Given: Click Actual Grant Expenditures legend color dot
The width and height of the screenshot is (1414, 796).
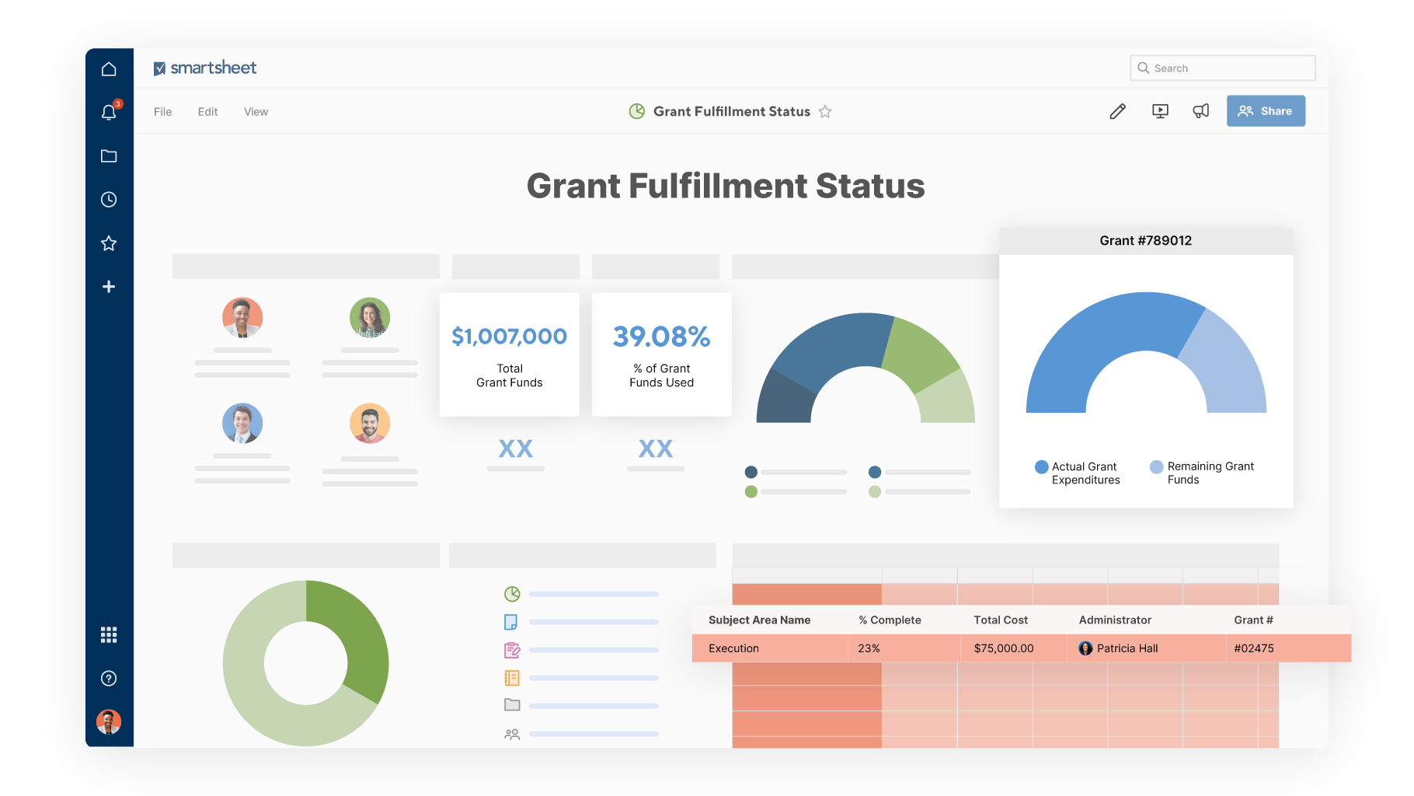Looking at the screenshot, I should click(1041, 467).
